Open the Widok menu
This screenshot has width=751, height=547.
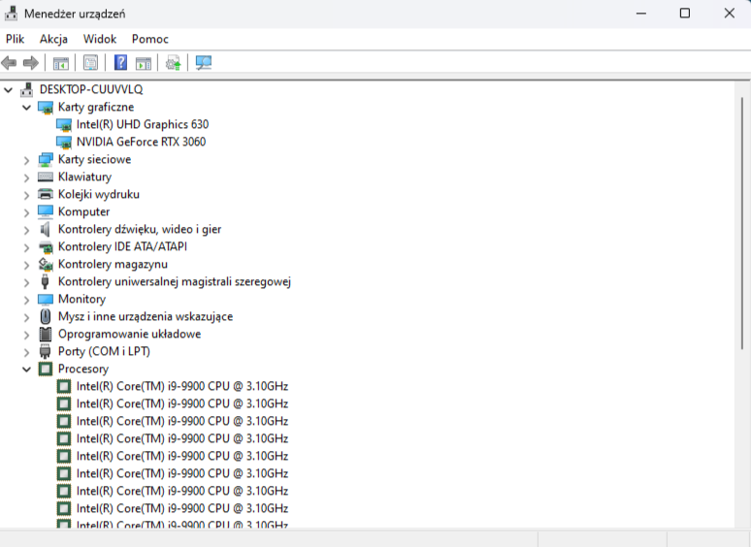coord(100,39)
